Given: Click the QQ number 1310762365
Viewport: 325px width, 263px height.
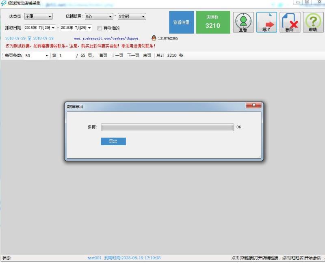Looking at the screenshot, I should click(168, 38).
